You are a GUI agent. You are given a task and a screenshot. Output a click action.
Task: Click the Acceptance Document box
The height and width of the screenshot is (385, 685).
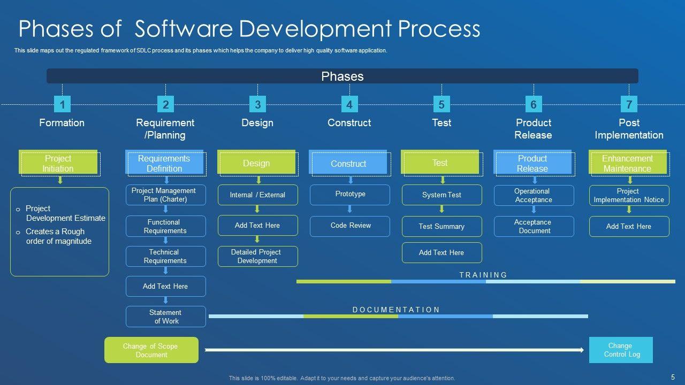[534, 226]
